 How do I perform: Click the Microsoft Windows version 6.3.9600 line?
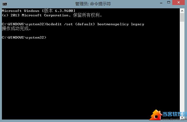point(39,11)
